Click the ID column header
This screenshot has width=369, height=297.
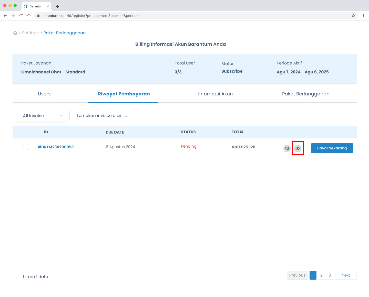[46, 132]
